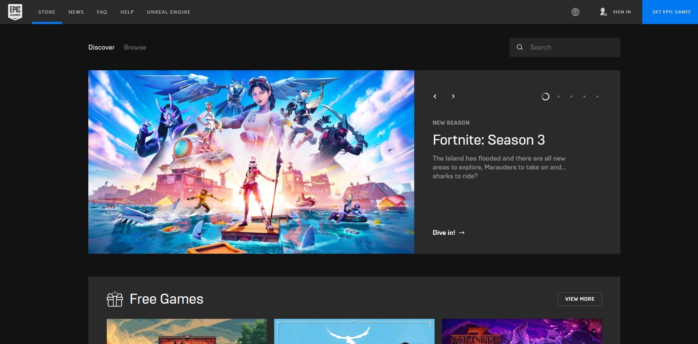Click the search magnifier icon
This screenshot has height=344, width=698.
(x=520, y=47)
